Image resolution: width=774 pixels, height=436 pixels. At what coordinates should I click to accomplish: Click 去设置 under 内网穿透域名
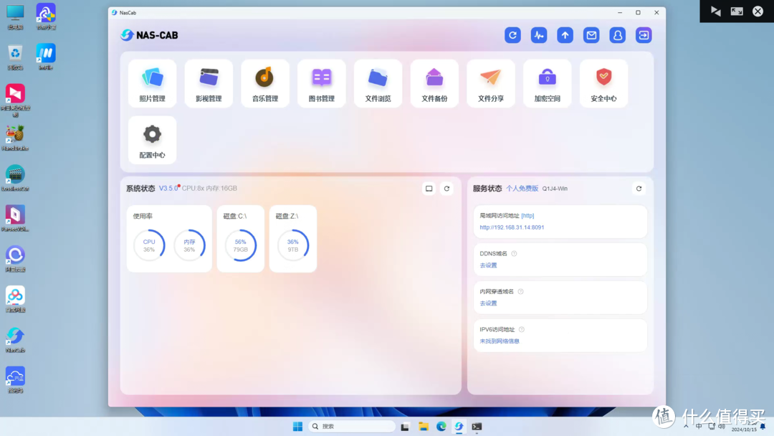tap(488, 303)
